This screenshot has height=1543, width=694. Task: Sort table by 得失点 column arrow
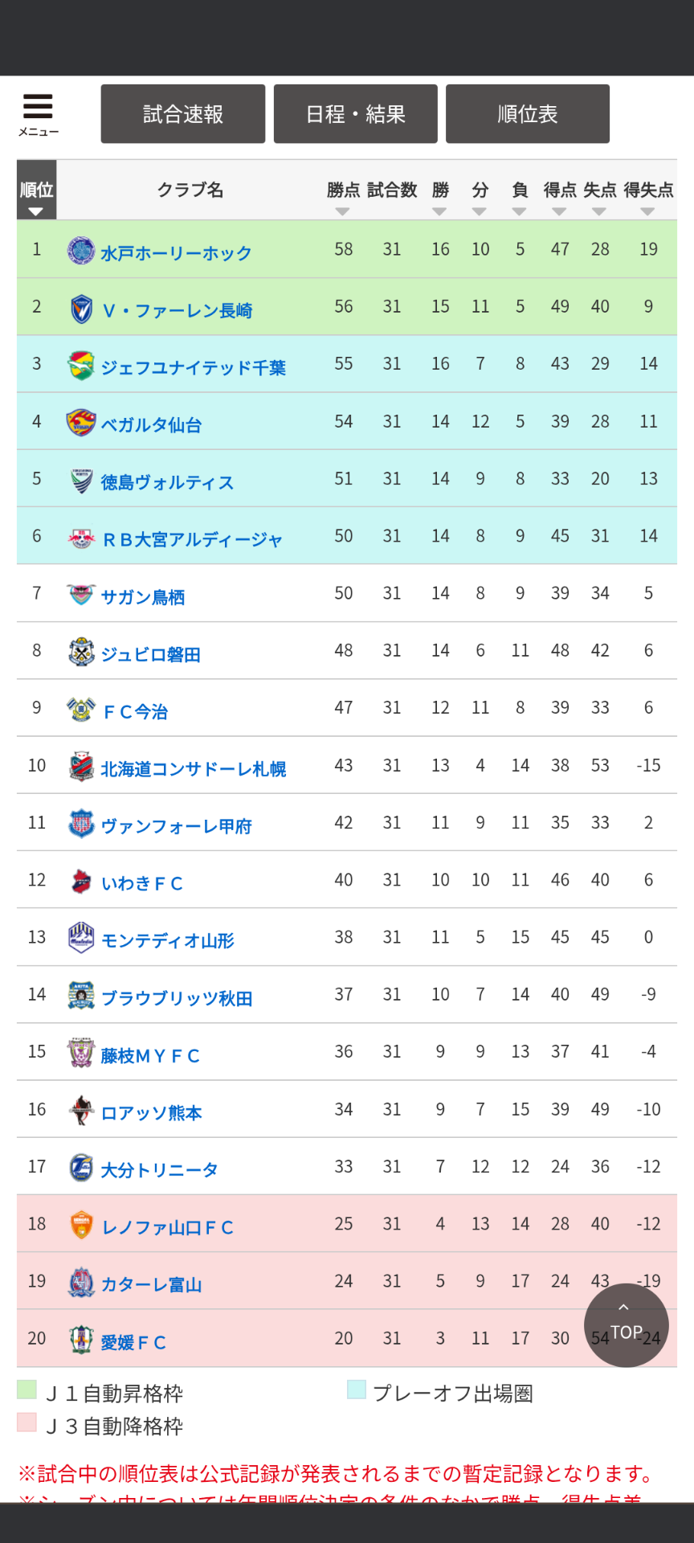(x=647, y=211)
